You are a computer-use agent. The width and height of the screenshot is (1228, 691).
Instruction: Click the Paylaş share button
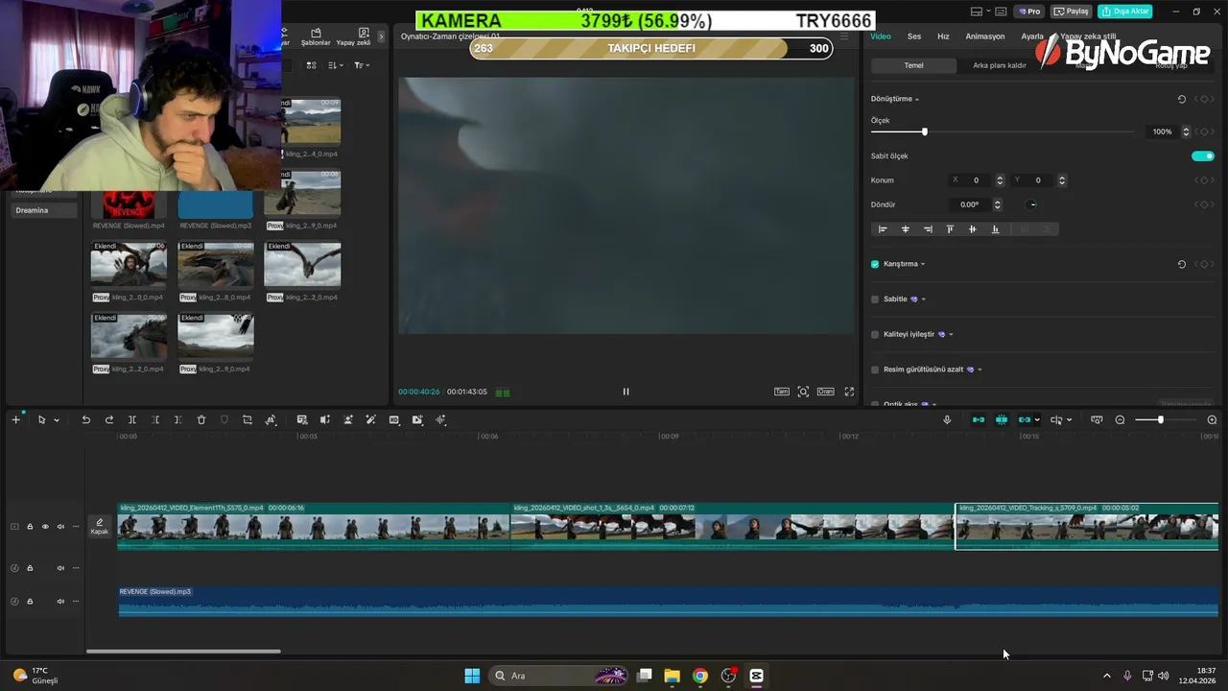[x=1072, y=12]
